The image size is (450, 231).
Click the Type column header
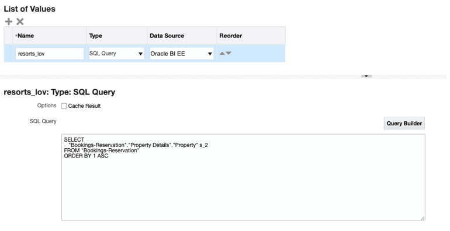click(x=117, y=36)
